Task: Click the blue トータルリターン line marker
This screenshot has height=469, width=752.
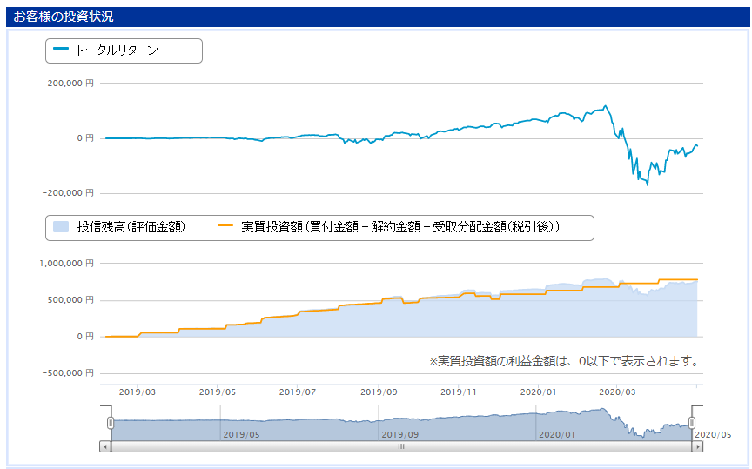Action: [x=61, y=49]
